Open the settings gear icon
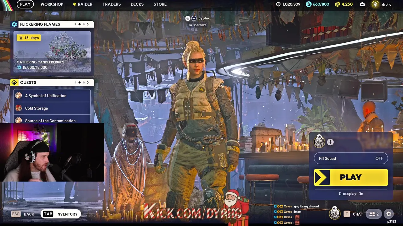Image resolution: width=403 pixels, height=226 pixels. click(389, 214)
